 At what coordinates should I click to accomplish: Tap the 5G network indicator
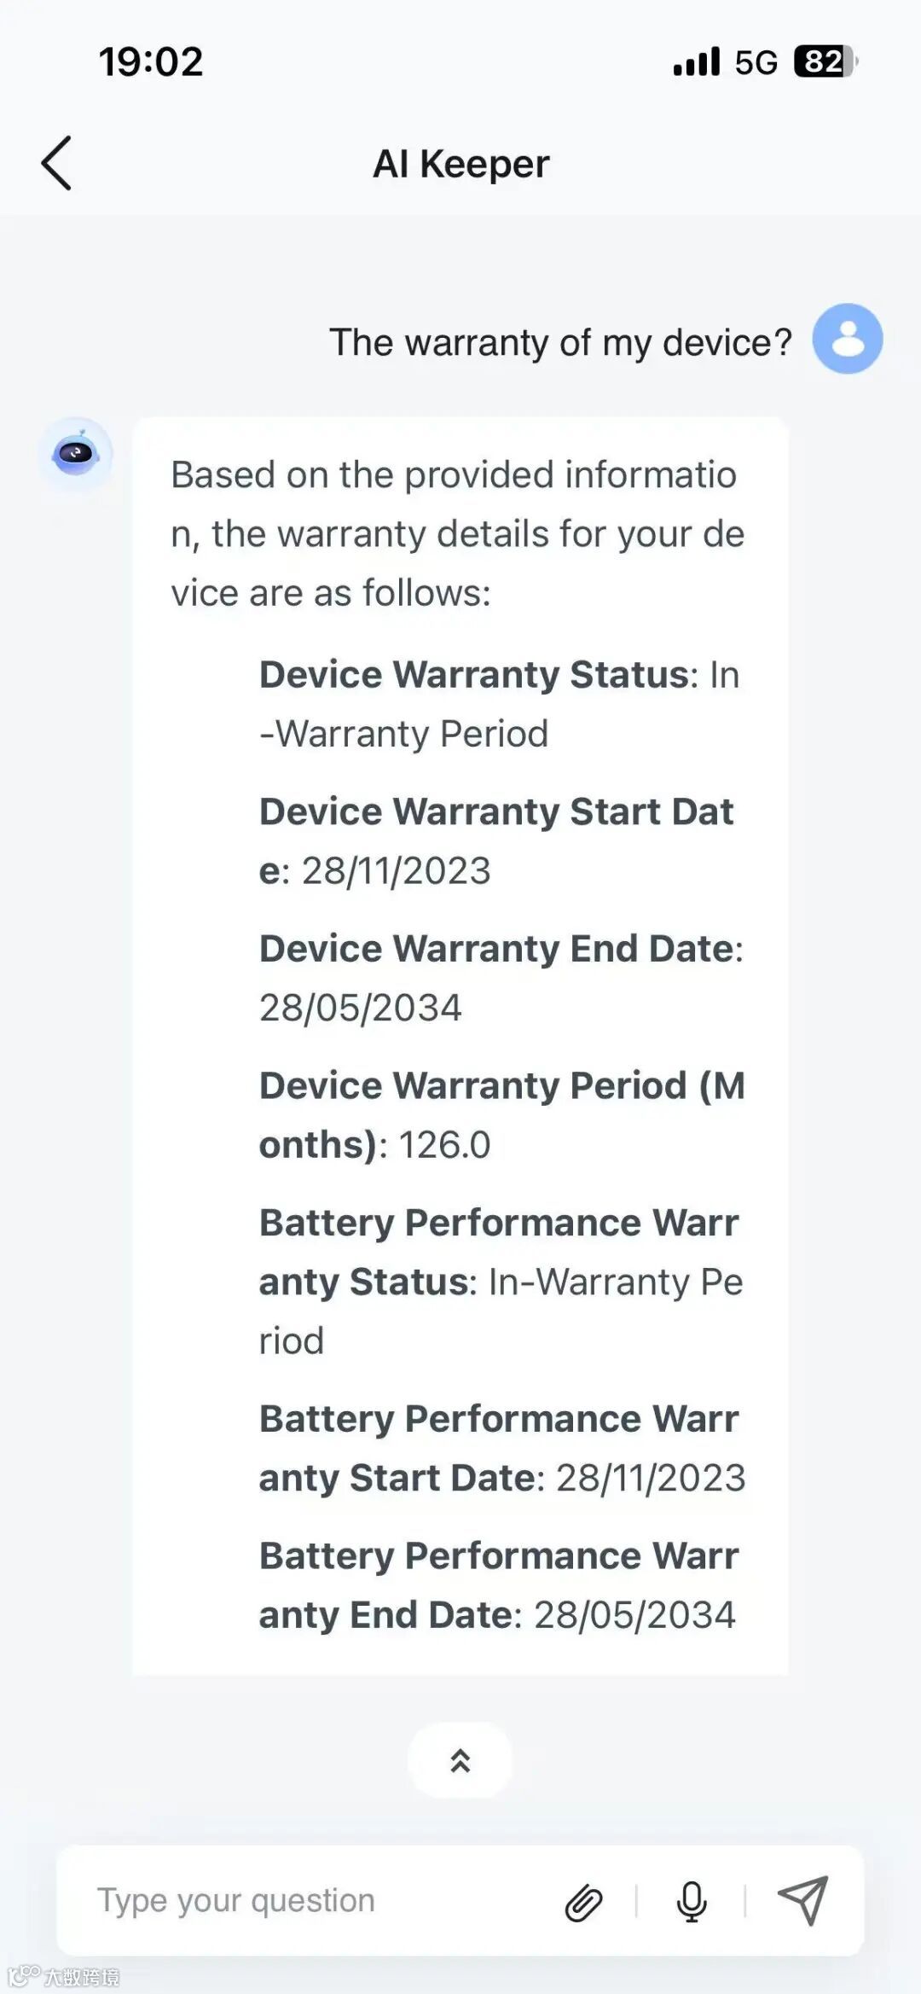click(756, 62)
